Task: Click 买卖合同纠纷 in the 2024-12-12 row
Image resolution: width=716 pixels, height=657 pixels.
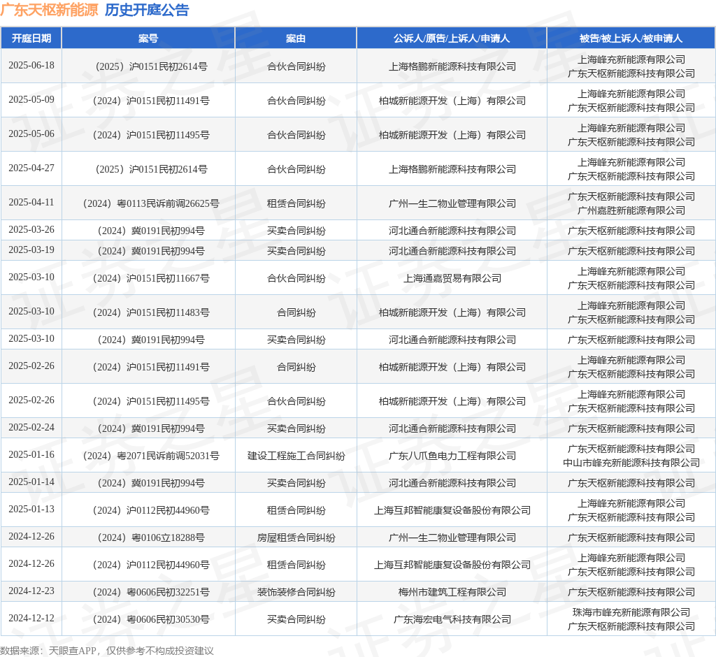Action: coord(296,619)
